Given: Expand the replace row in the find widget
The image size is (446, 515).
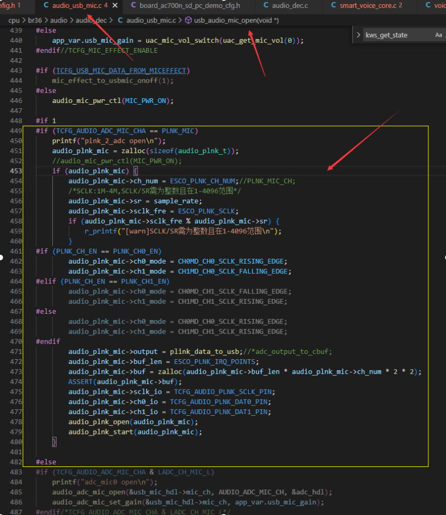Looking at the screenshot, I should tap(359, 35).
